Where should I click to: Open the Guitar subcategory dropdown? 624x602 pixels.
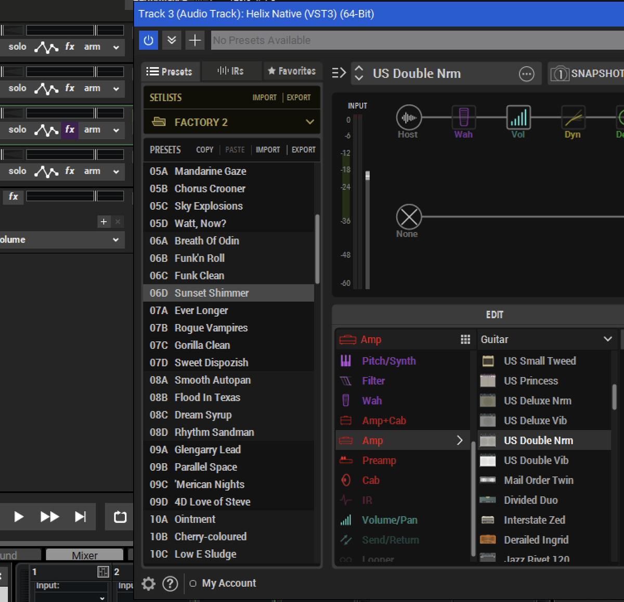[546, 339]
